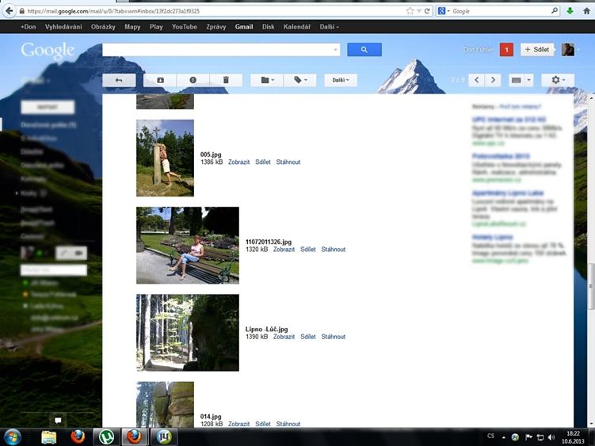Go back in the browser
Image resolution: width=595 pixels, height=446 pixels.
pos(9,11)
